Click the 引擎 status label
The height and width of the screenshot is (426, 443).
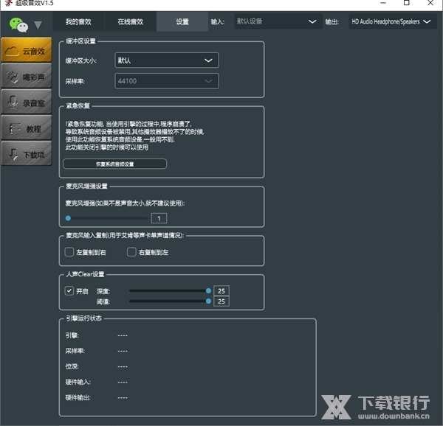pyautogui.click(x=72, y=335)
